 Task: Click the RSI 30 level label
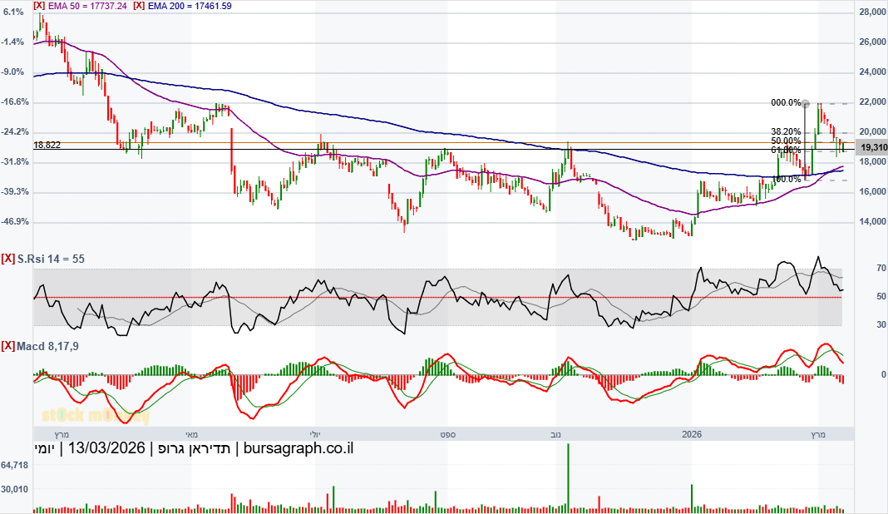[x=881, y=325]
